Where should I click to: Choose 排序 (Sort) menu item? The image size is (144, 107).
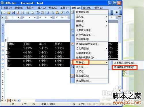click(89, 67)
